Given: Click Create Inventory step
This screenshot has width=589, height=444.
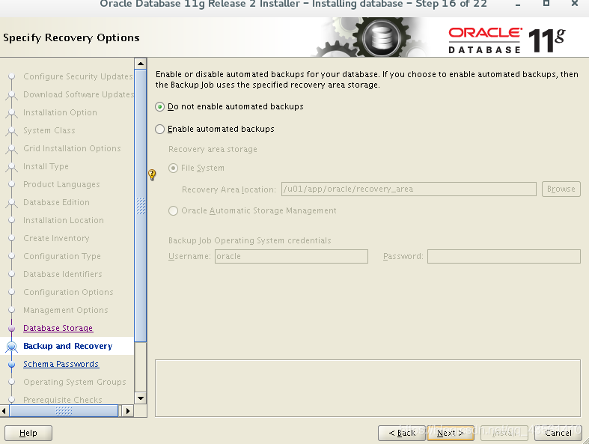Looking at the screenshot, I should point(56,239).
